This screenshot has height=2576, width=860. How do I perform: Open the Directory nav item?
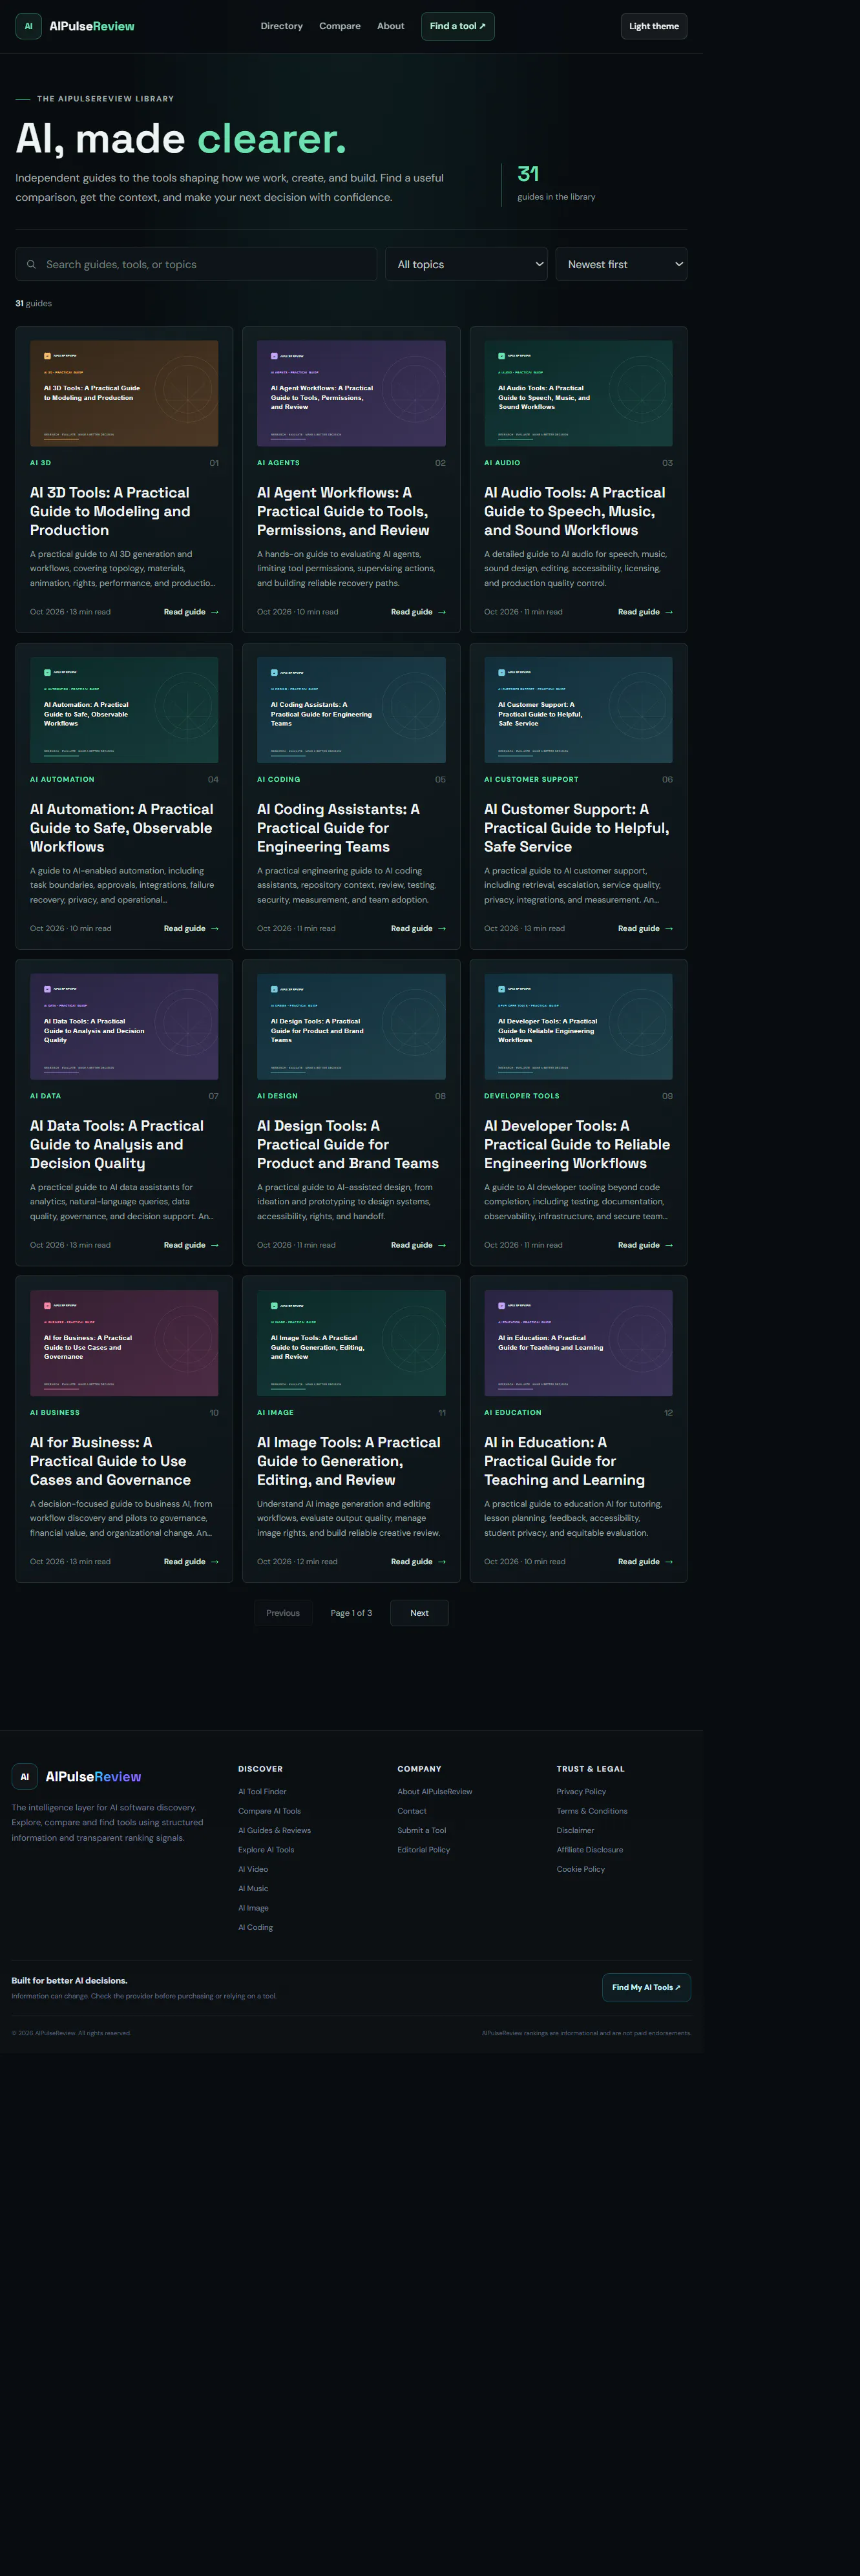pyautogui.click(x=281, y=26)
